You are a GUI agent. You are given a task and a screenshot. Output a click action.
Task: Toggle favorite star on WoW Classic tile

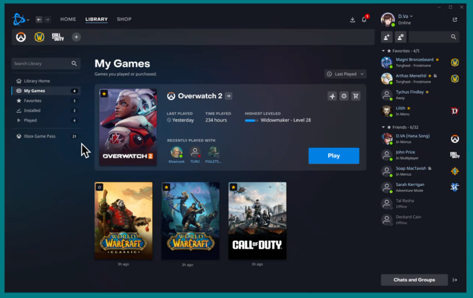99,187
